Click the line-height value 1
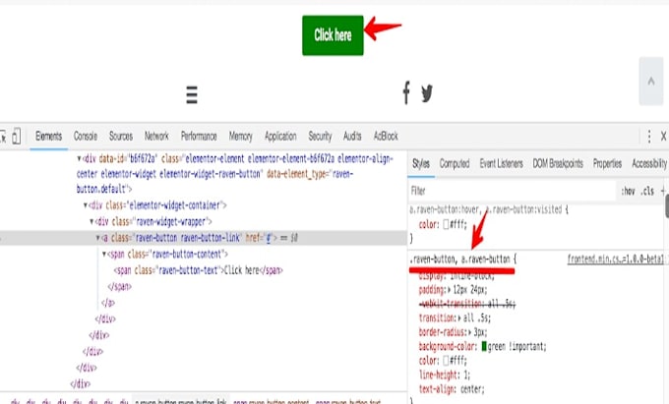 coord(466,375)
